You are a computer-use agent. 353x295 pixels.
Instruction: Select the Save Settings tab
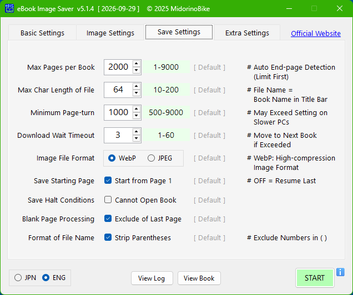pyautogui.click(x=179, y=32)
